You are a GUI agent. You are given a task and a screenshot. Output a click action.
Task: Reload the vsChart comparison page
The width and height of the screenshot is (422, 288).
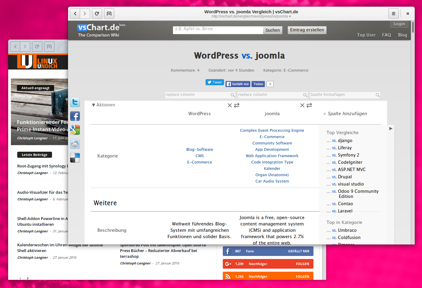click(97, 14)
